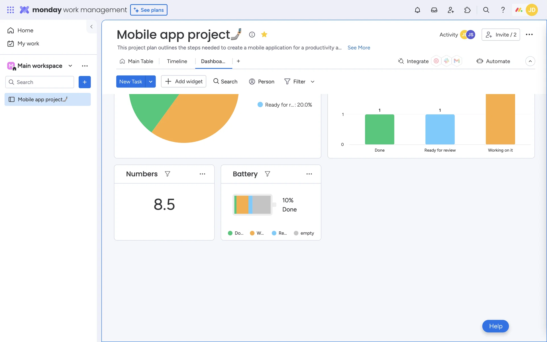Toggle the Battery widget filter icon
This screenshot has height=342, width=547.
pyautogui.click(x=267, y=174)
